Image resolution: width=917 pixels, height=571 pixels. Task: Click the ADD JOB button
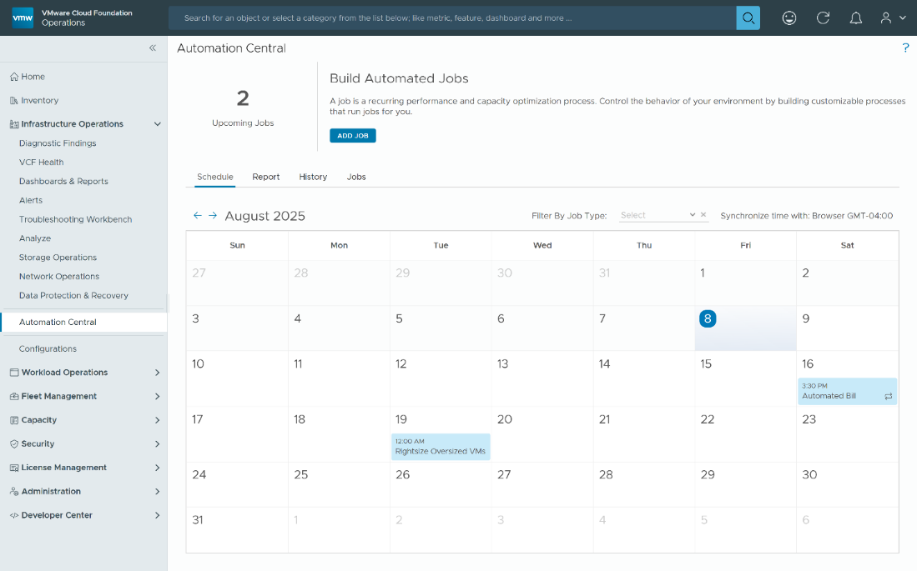(x=353, y=136)
